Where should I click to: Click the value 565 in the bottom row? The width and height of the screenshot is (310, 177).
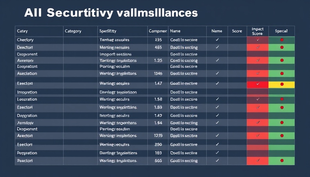158,161
